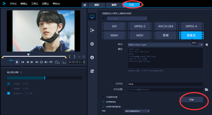
Task: Click the 文件名 file name field
Action: pyautogui.click(x=165, y=84)
